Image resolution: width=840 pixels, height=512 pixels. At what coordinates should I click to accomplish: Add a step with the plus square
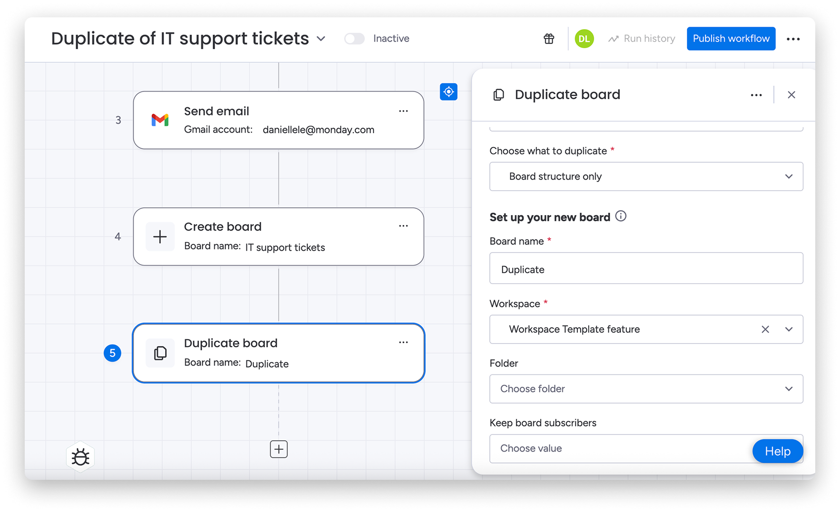click(x=279, y=449)
